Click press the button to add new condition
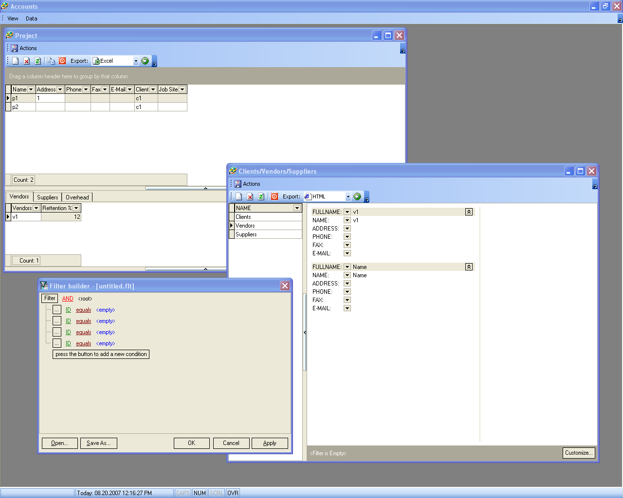 pos(101,354)
